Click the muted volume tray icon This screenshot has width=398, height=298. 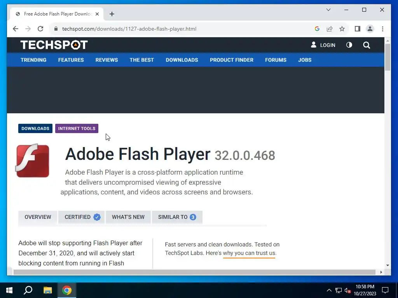(347, 290)
